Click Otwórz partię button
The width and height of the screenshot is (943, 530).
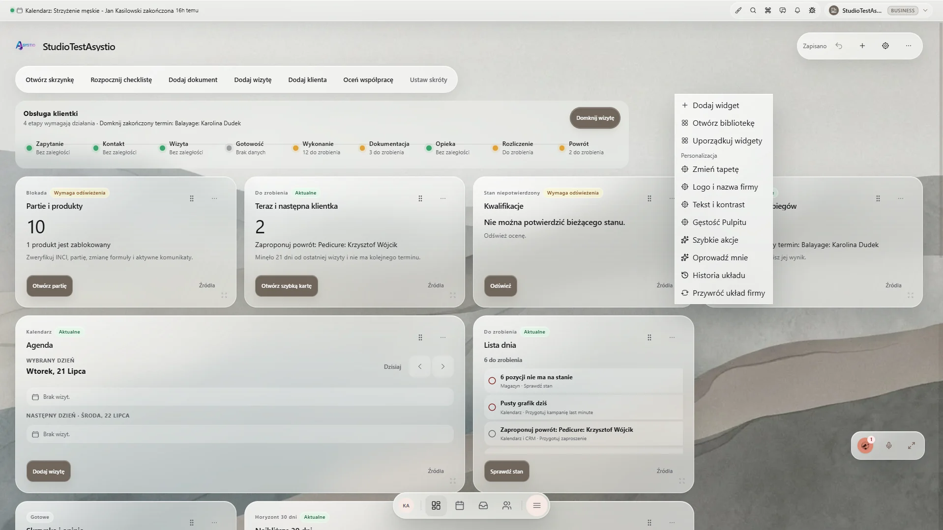[49, 286]
